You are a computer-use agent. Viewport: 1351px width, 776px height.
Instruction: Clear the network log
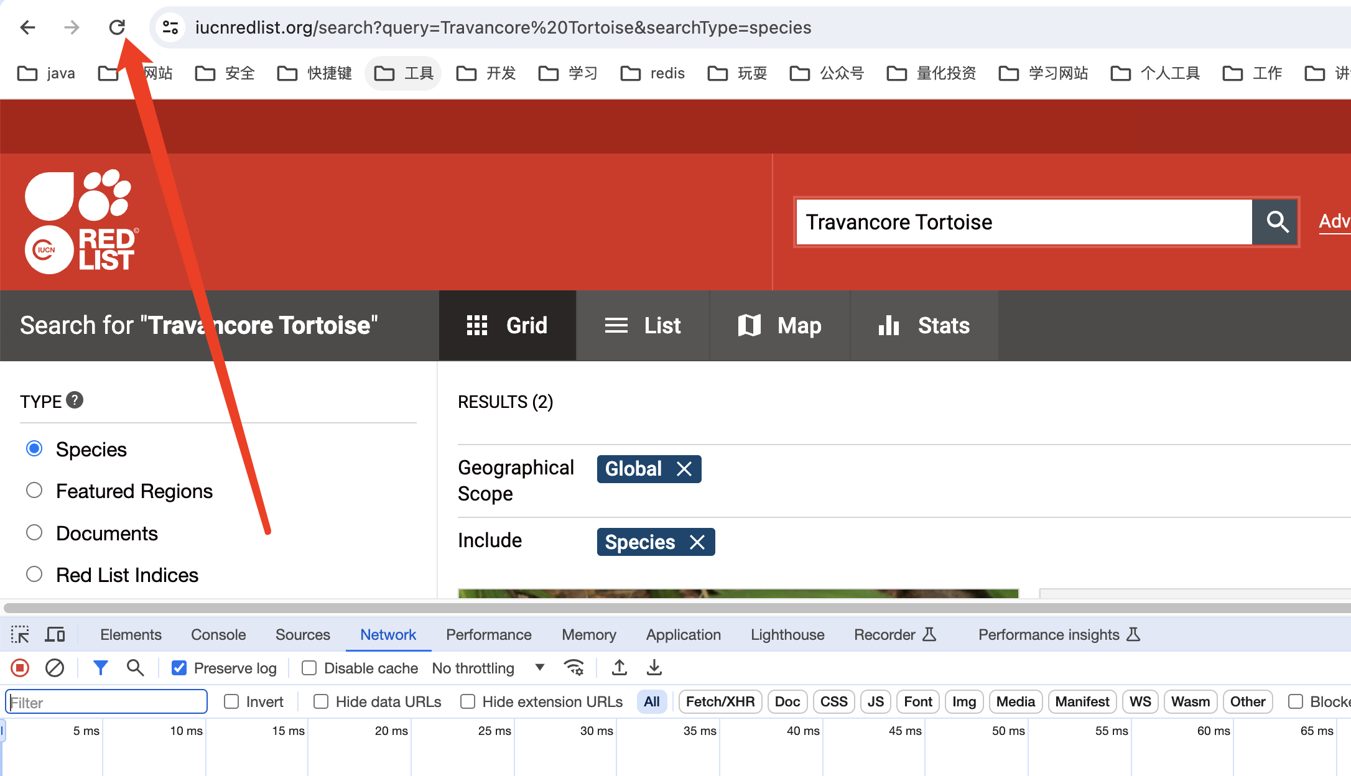point(55,668)
